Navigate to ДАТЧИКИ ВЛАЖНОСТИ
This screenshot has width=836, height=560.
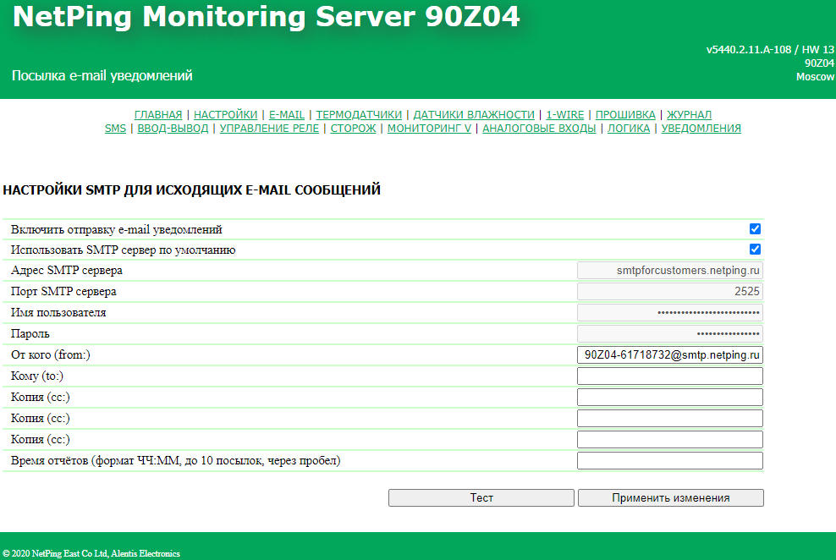[x=474, y=115]
